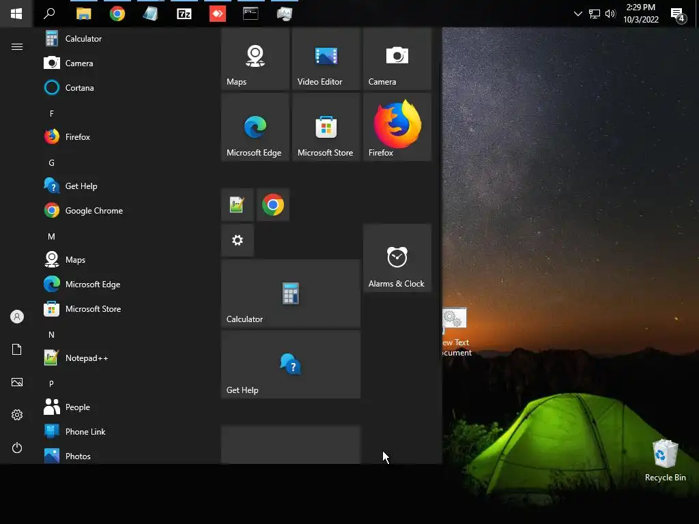Open the Video Editor tile
The image size is (699, 524).
[326, 59]
